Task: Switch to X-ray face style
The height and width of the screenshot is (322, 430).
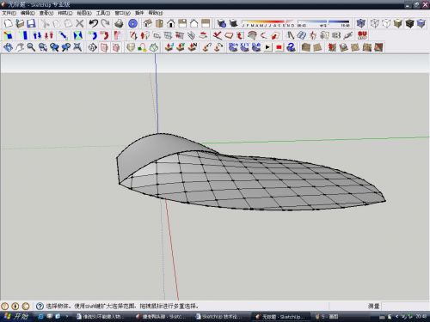Action: click(x=361, y=23)
